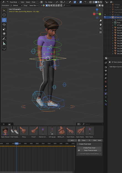The image size is (122, 173).
Task: Select the All catalog tab
Action: [x=9, y=124]
